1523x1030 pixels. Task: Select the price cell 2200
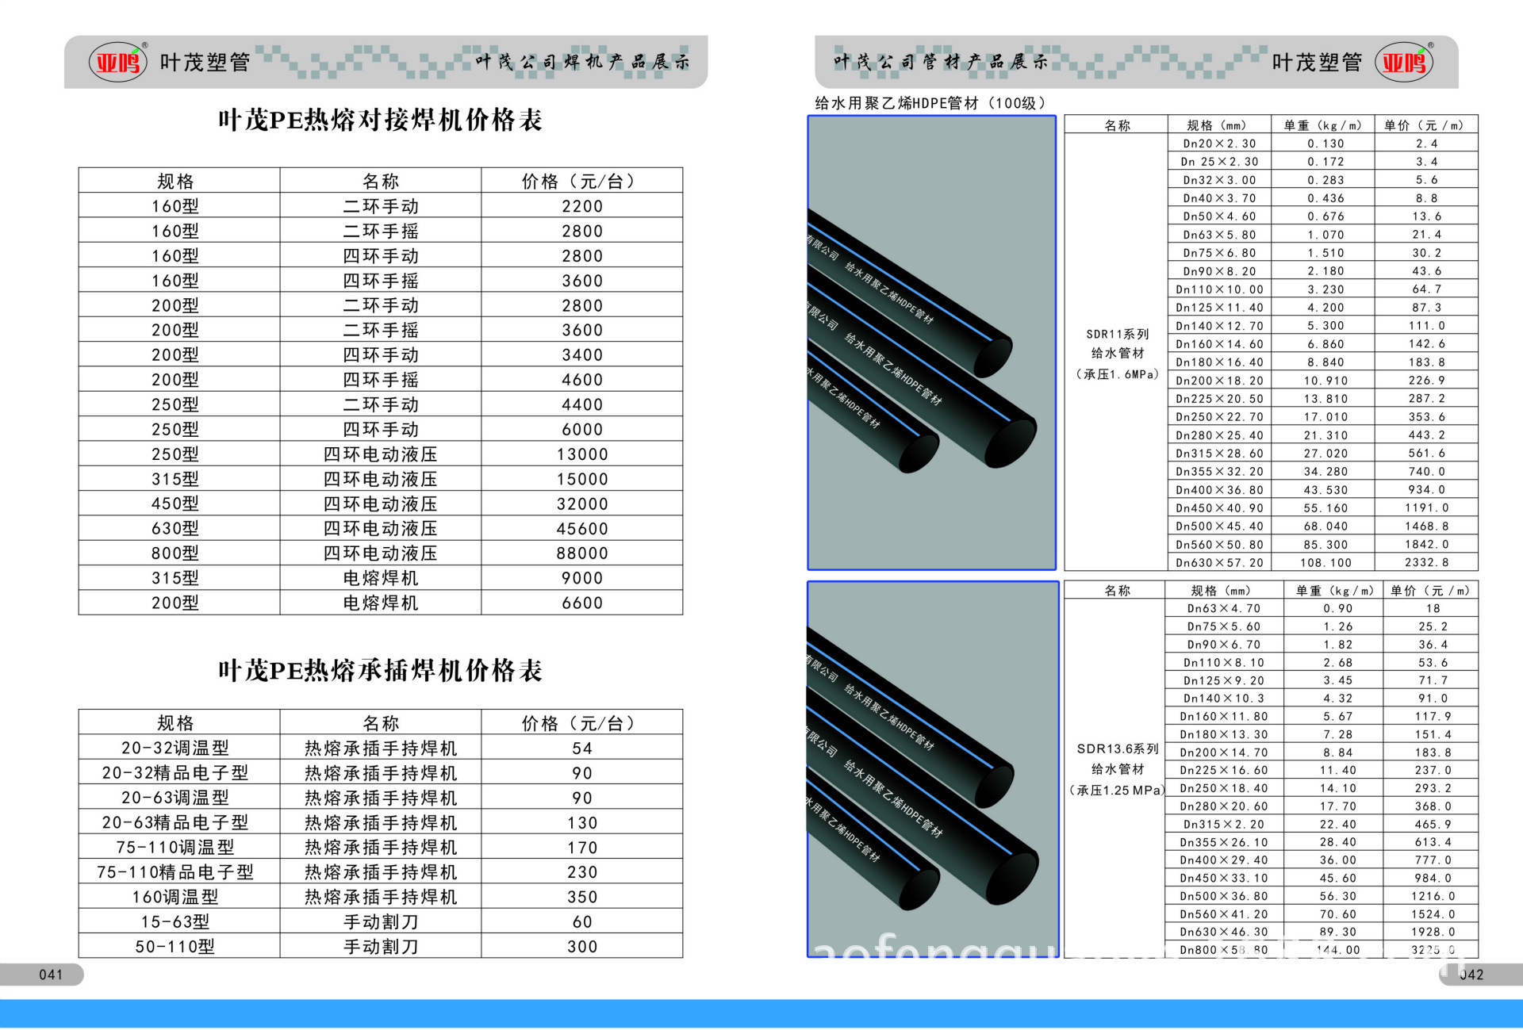click(x=582, y=206)
